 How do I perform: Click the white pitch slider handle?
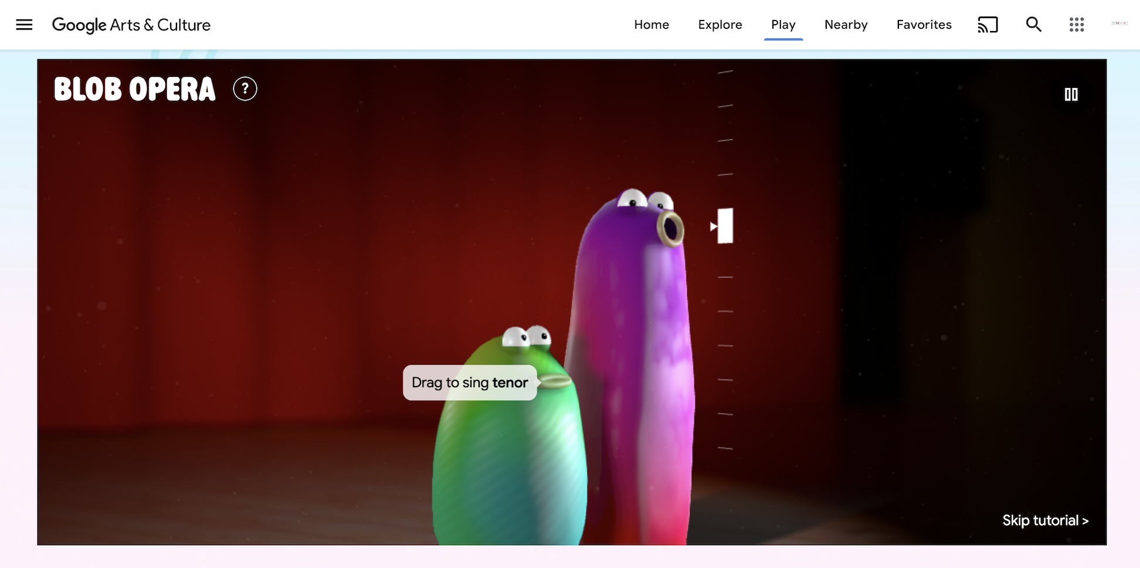725,226
